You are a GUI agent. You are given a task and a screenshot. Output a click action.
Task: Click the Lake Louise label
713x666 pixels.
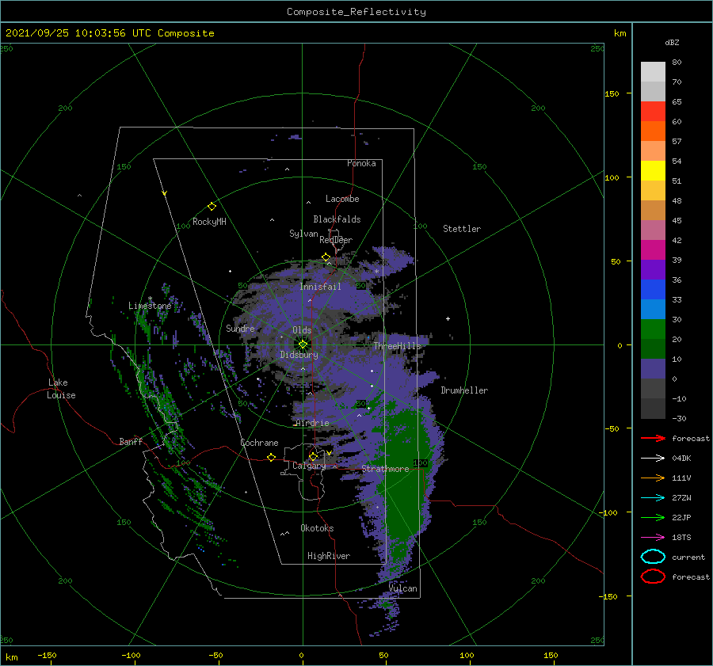[61, 389]
